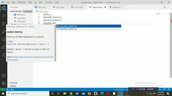Viewport: 172px width, 96px height.
Task: Open File Explorer from taskbar
Action: [x=65, y=94]
